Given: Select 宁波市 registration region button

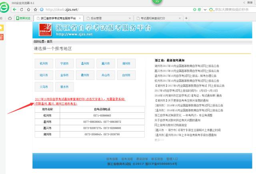Looking at the screenshot, I should point(64,64).
